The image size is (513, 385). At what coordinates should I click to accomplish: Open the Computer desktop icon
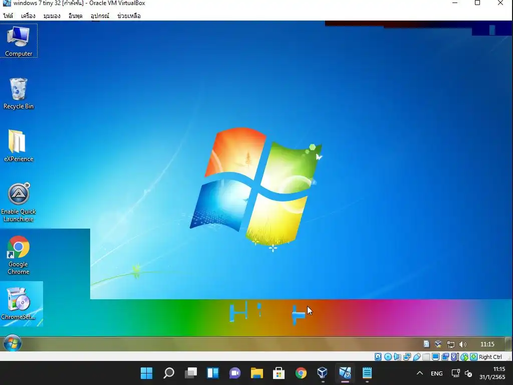pos(19,41)
